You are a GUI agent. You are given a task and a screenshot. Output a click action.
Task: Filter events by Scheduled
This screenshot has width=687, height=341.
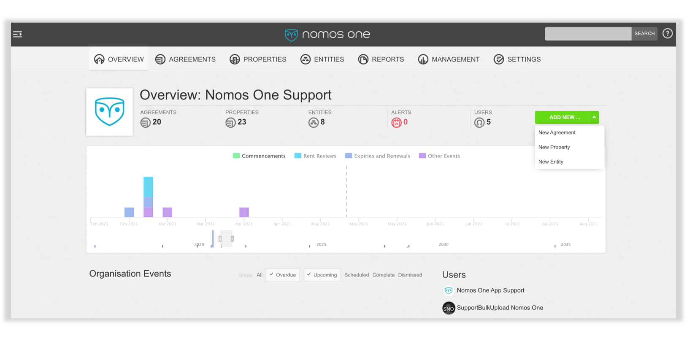point(357,275)
